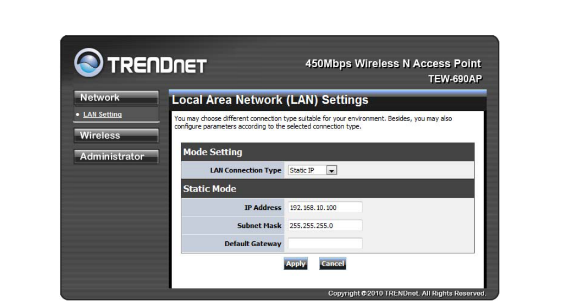The width and height of the screenshot is (570, 301).
Task: Open the Administrator menu section
Action: 116,157
